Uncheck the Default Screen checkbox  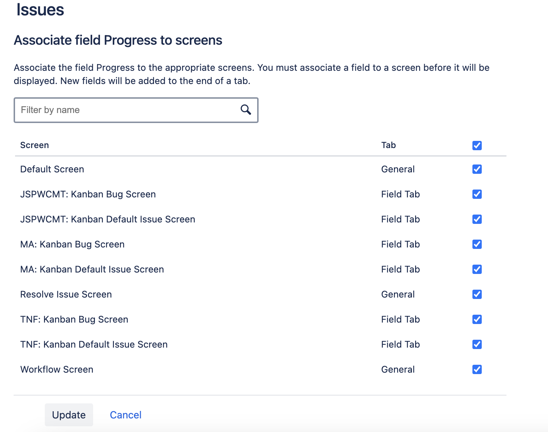point(477,169)
